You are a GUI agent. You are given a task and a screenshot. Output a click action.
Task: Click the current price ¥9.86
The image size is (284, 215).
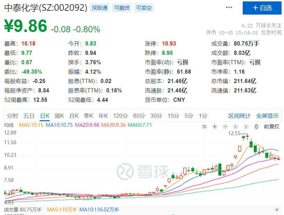tap(26, 26)
